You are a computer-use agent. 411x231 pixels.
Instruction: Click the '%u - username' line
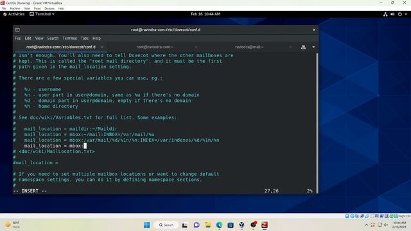point(42,89)
